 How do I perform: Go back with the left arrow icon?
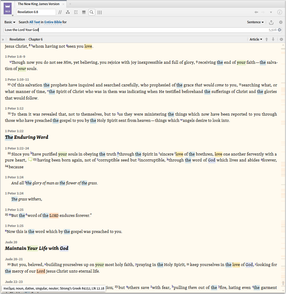(256, 12)
